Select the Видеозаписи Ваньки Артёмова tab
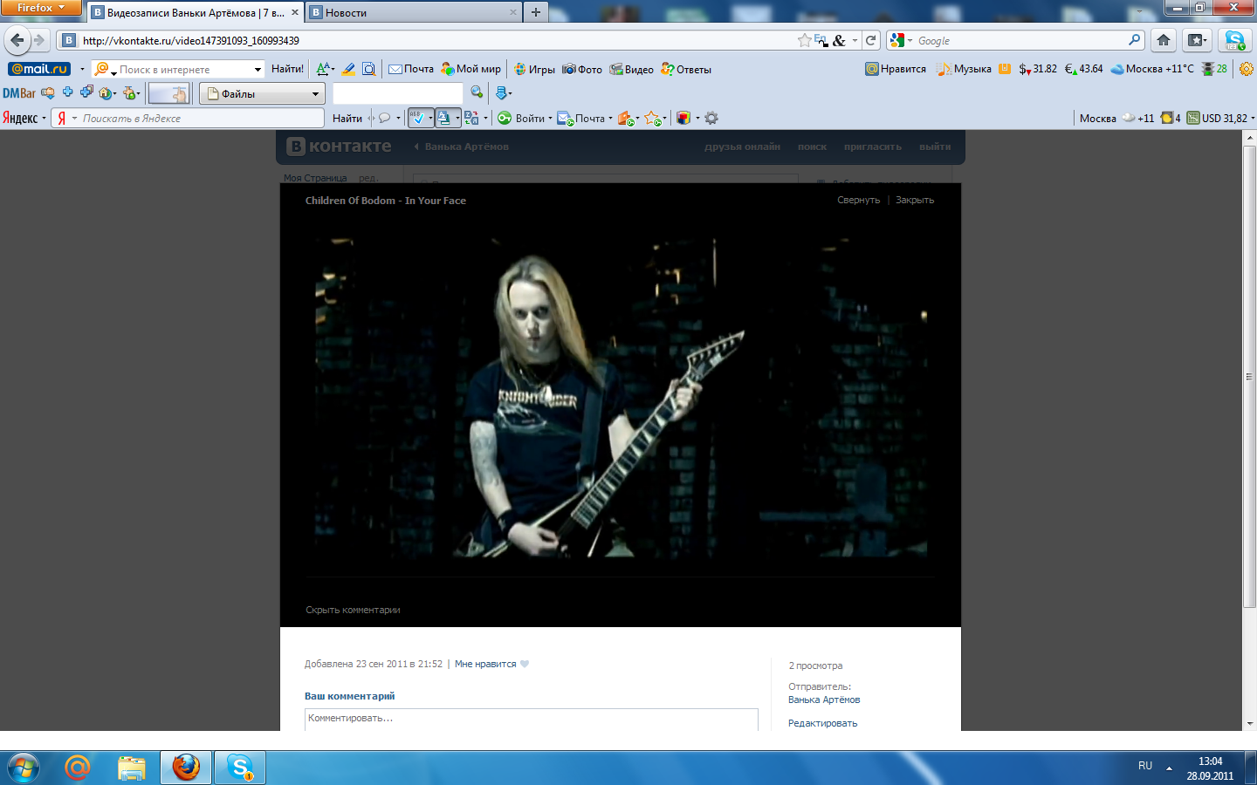This screenshot has height=785, width=1257. (196, 12)
